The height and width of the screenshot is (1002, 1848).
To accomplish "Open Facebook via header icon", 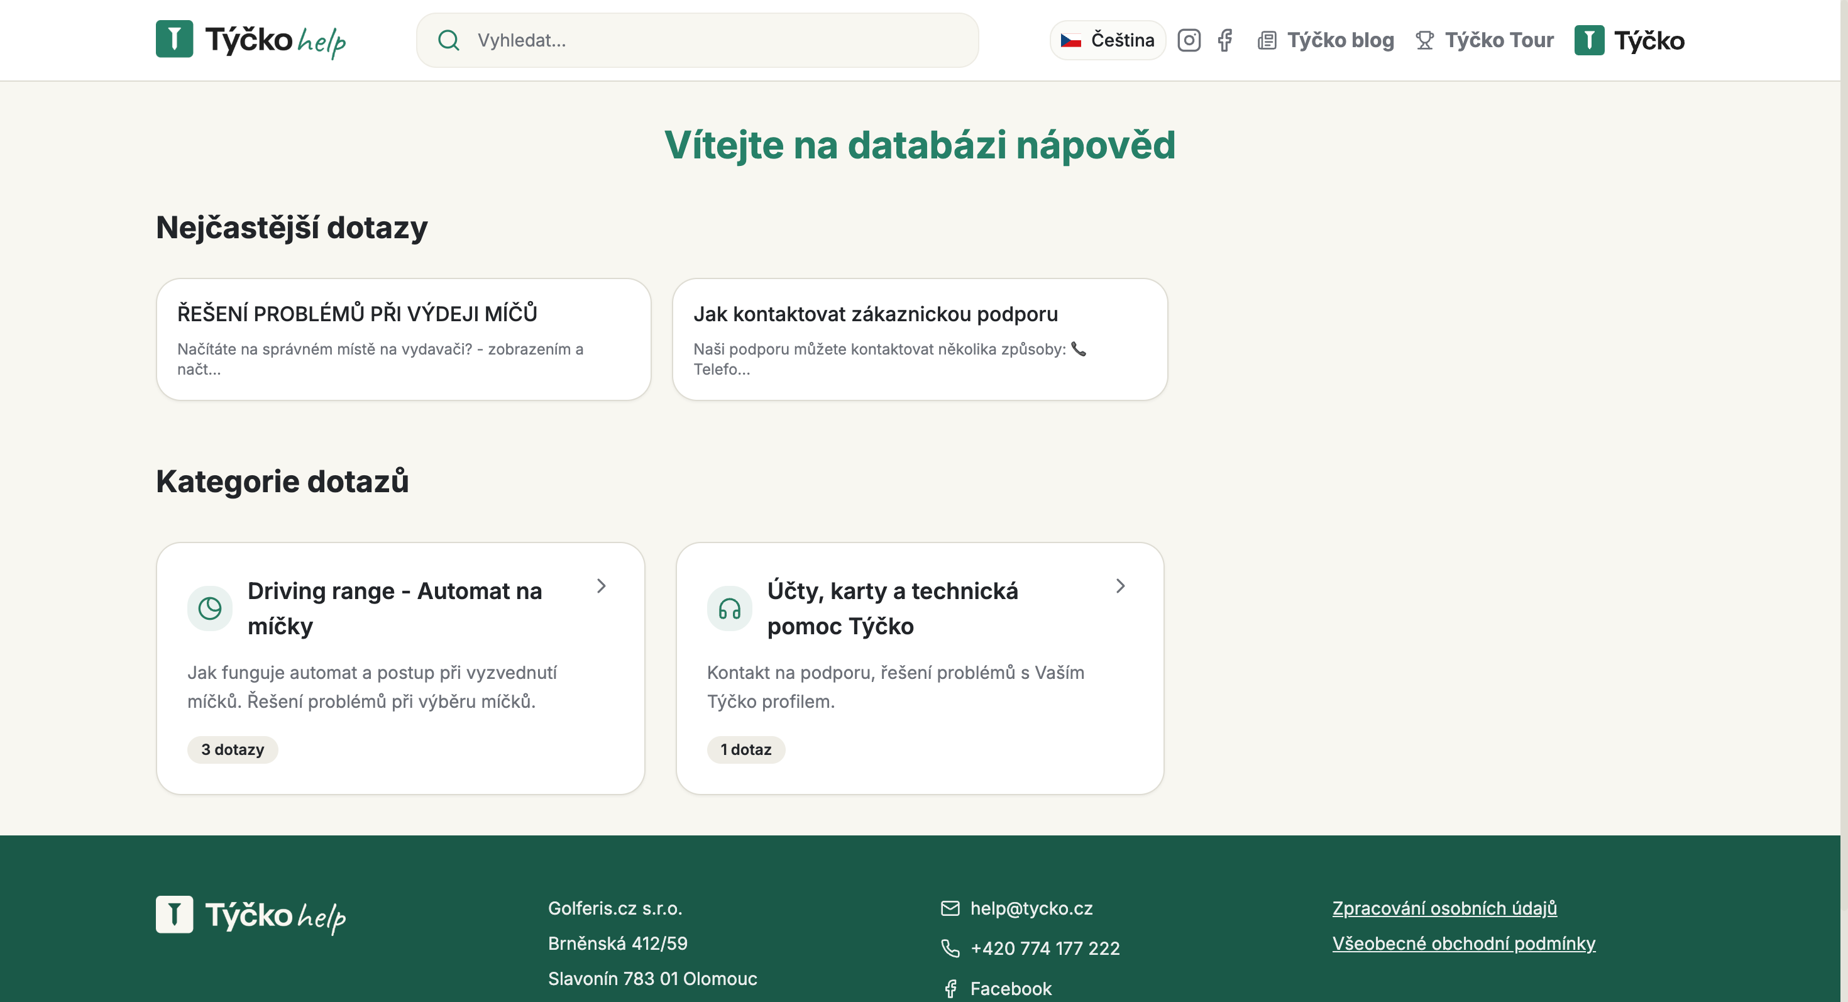I will [x=1224, y=40].
